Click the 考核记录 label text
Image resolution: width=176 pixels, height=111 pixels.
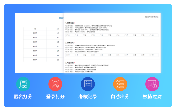coord(88,97)
